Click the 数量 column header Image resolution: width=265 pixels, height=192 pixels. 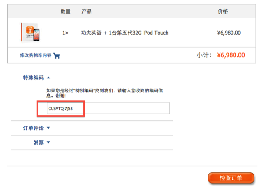[65, 11]
